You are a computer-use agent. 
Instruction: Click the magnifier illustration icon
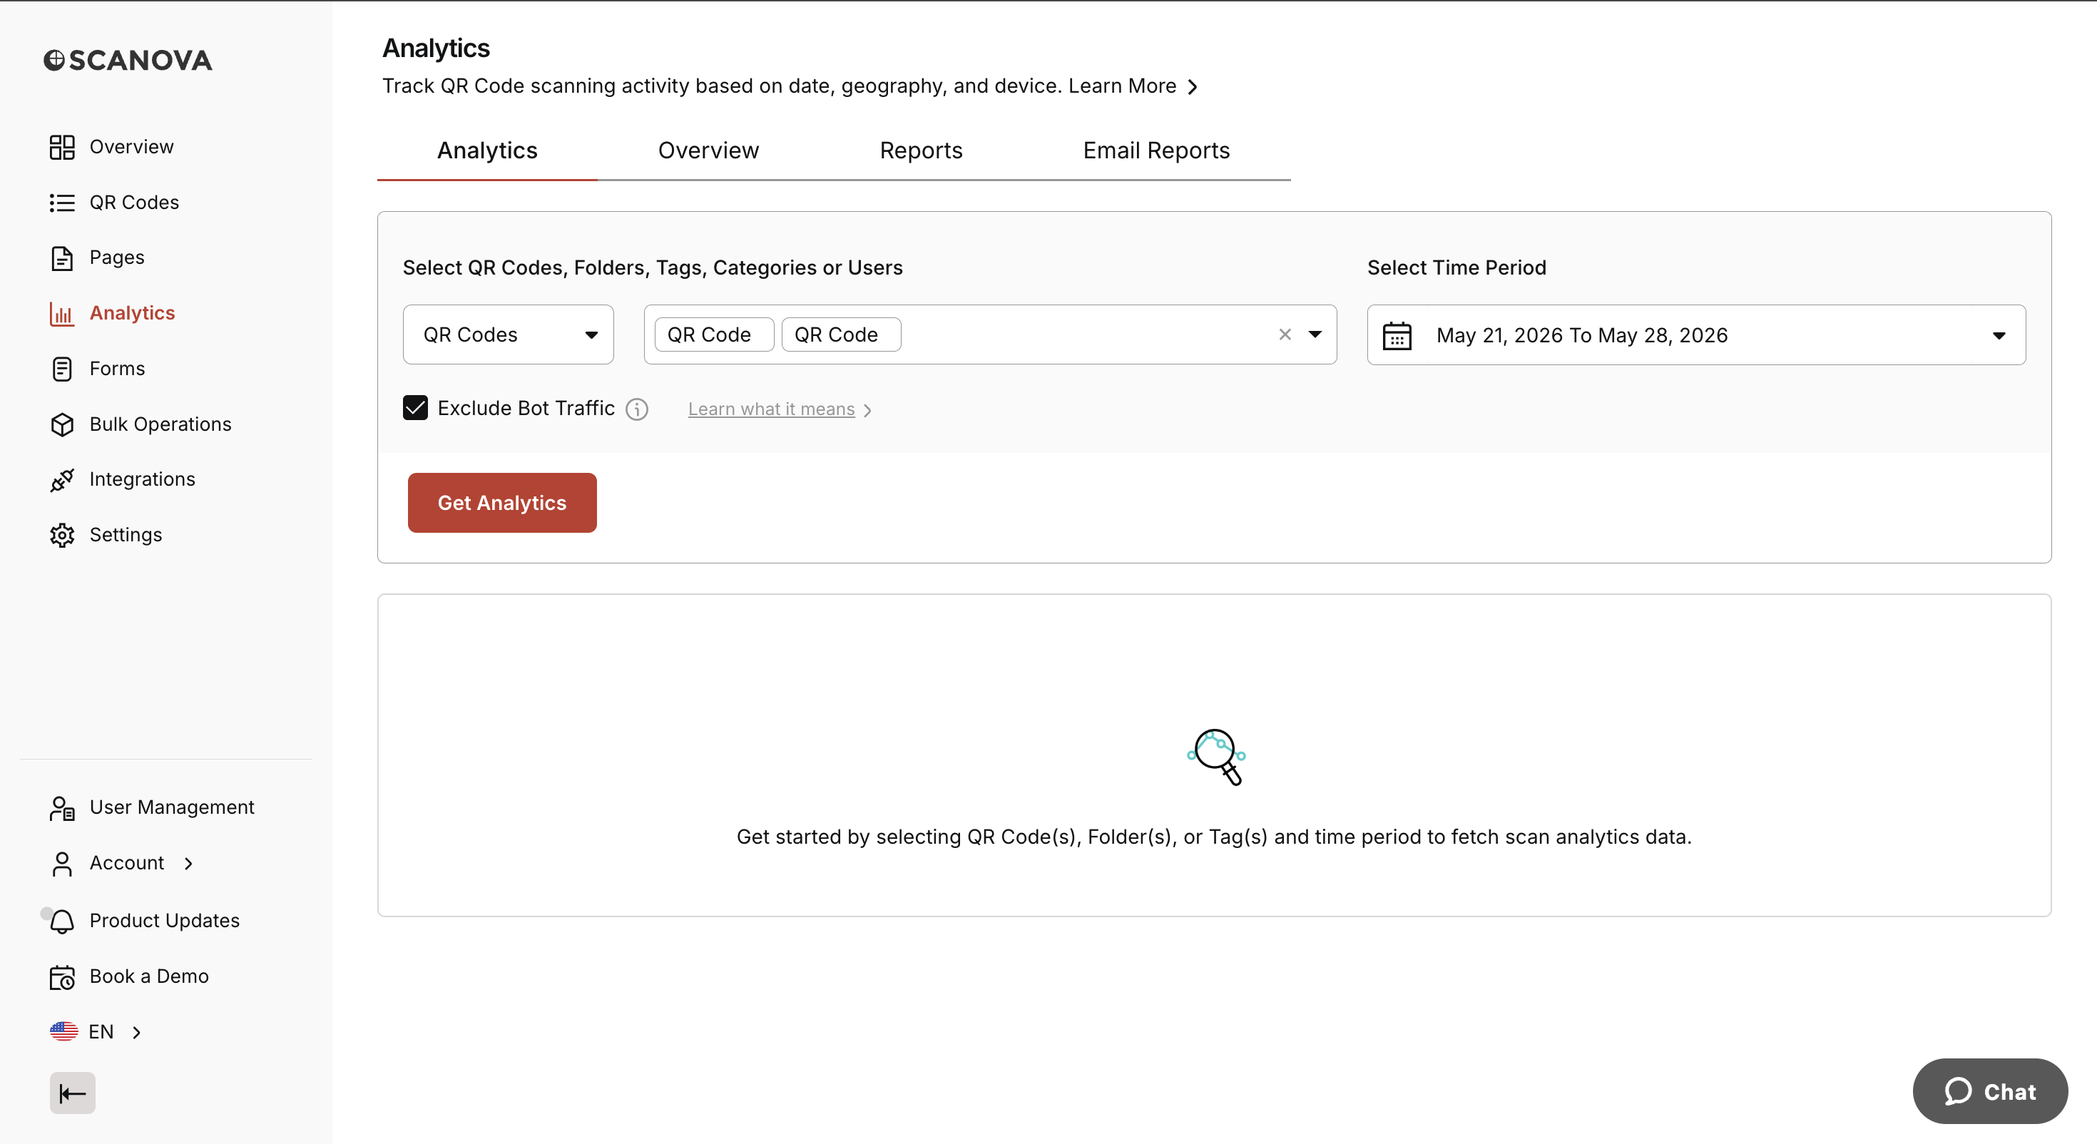[1215, 757]
